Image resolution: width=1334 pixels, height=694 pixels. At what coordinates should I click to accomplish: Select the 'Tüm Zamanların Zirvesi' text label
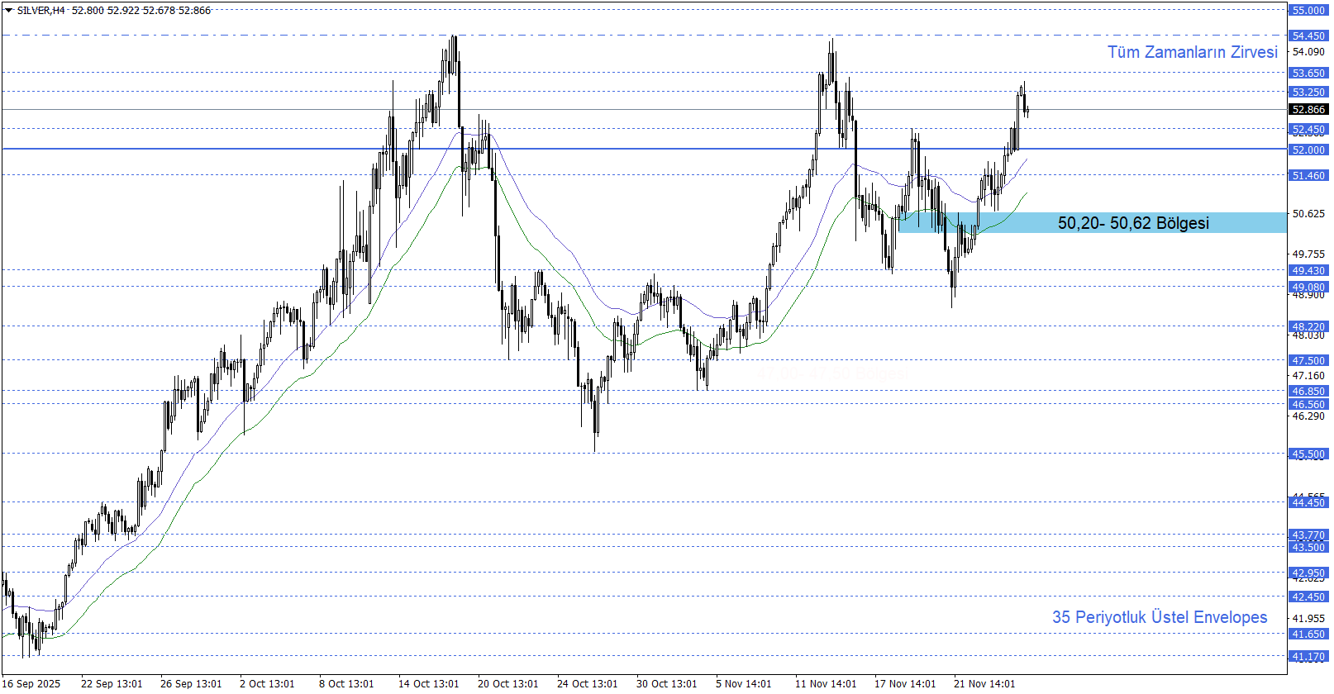1192,52
